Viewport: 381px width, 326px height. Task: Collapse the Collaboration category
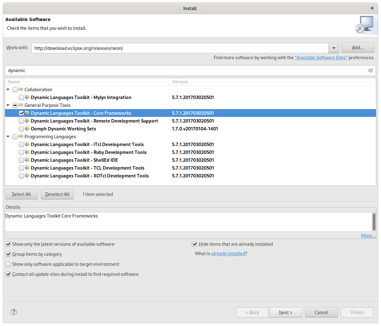8,89
